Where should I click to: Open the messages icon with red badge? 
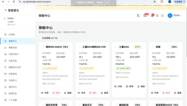point(145,16)
